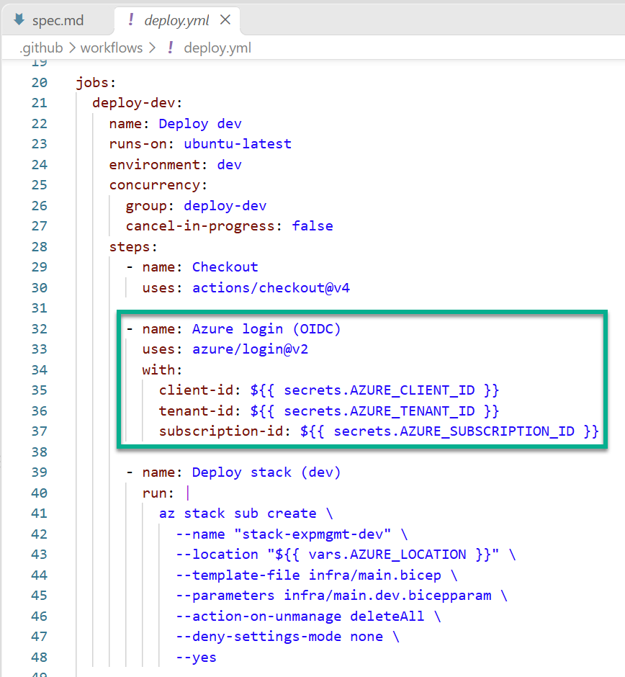
Task: Click the 'run:' key on line 40
Action: click(158, 493)
